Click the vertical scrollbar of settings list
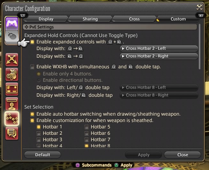The height and width of the screenshot is (170, 209). [199, 47]
